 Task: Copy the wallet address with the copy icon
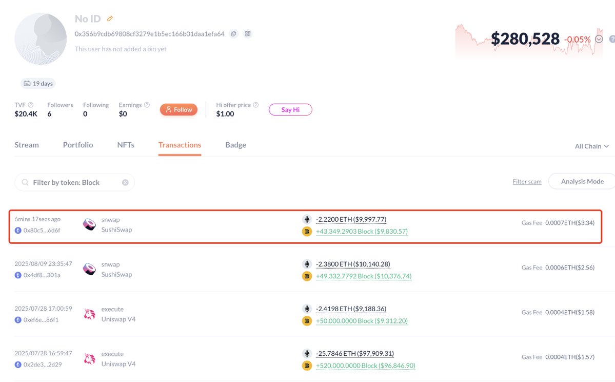(234, 34)
